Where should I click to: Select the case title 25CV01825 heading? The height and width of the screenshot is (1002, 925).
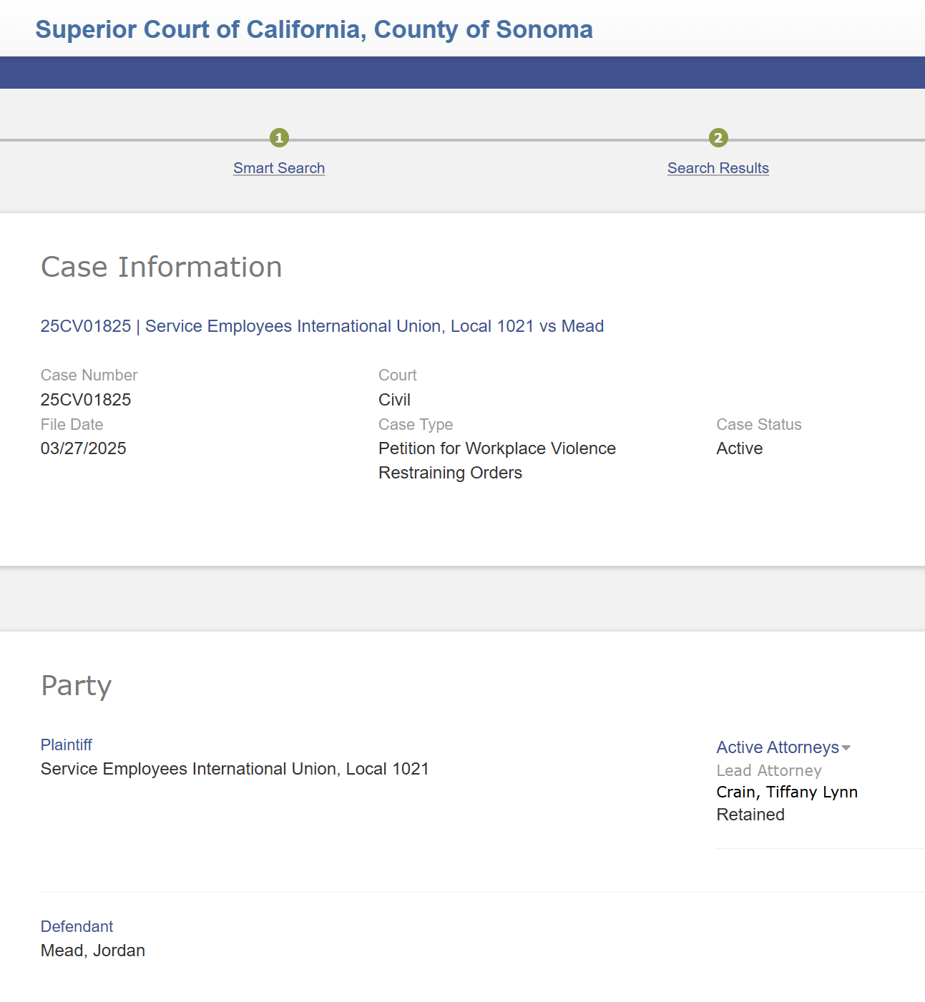pos(322,326)
